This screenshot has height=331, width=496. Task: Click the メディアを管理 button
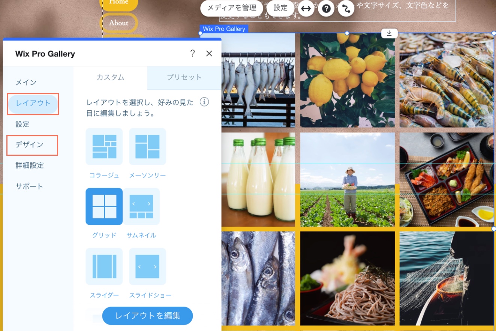tap(232, 8)
